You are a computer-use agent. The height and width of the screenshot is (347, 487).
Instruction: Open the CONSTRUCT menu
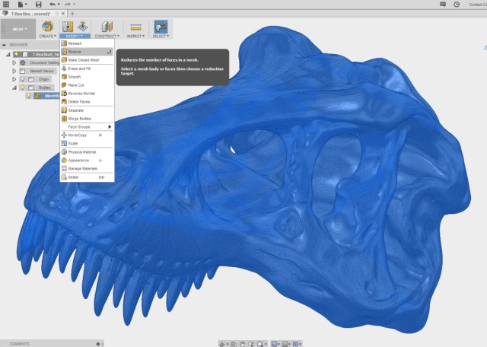(x=107, y=37)
